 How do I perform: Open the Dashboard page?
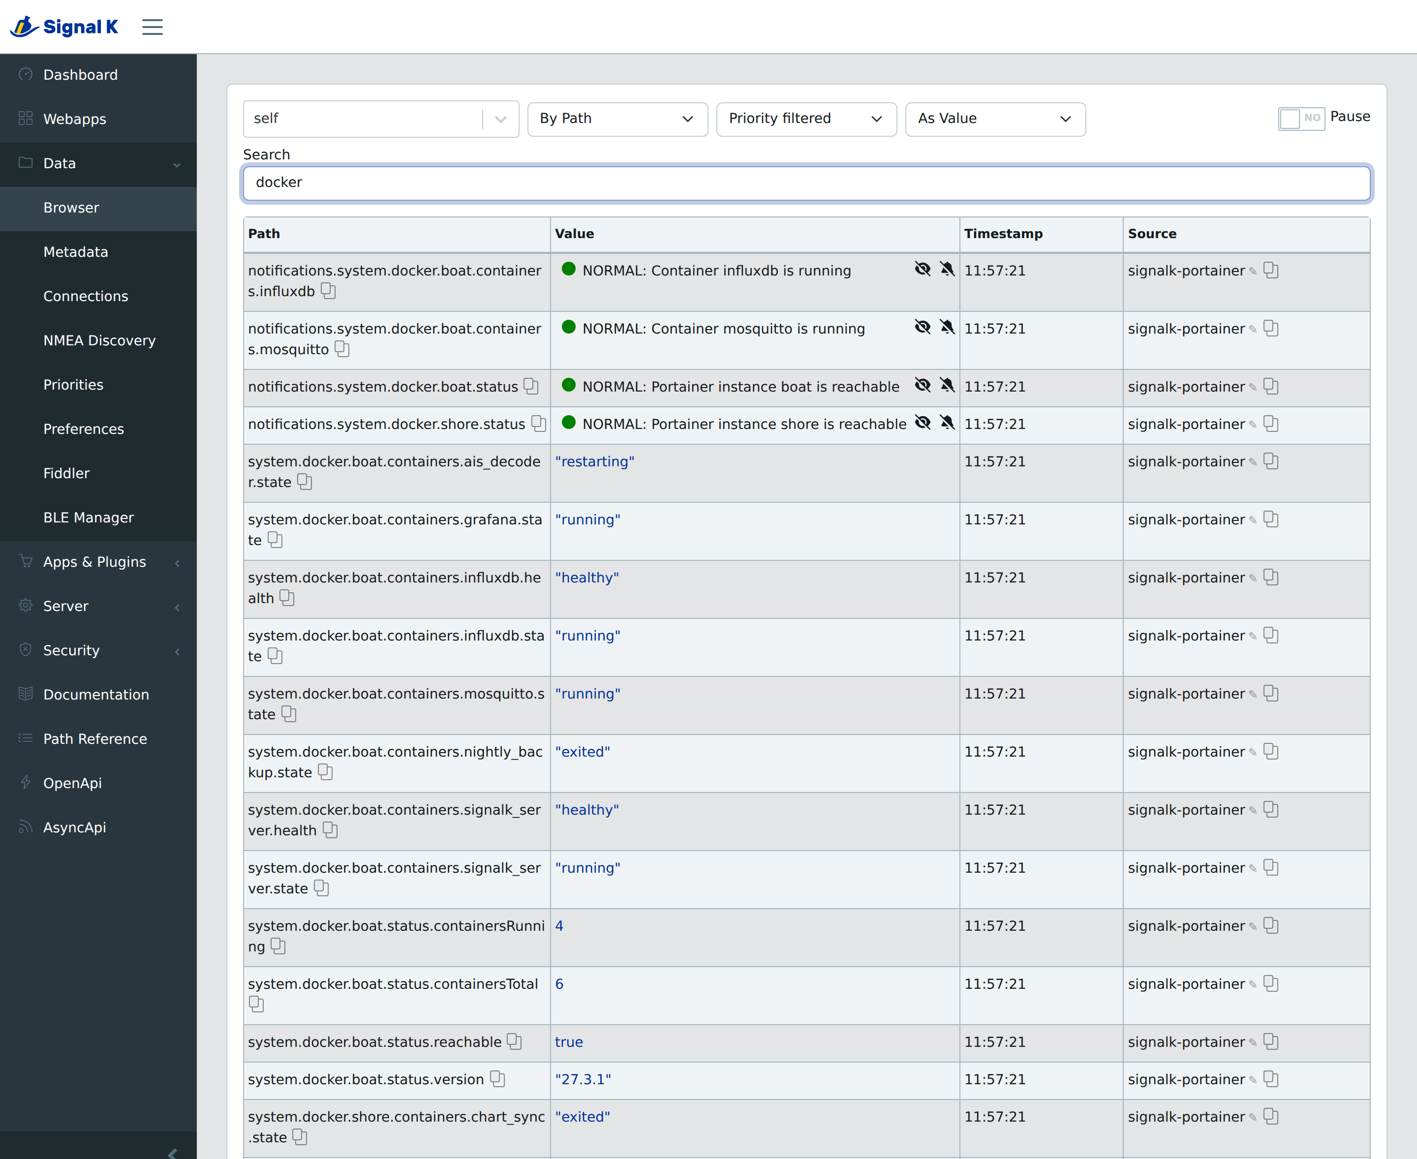click(x=98, y=75)
